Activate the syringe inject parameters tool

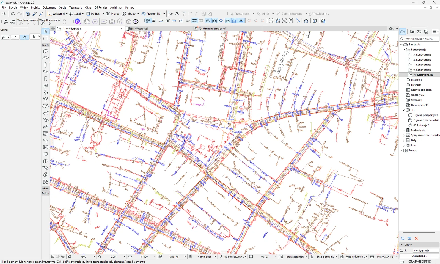pyautogui.click(x=42, y=13)
